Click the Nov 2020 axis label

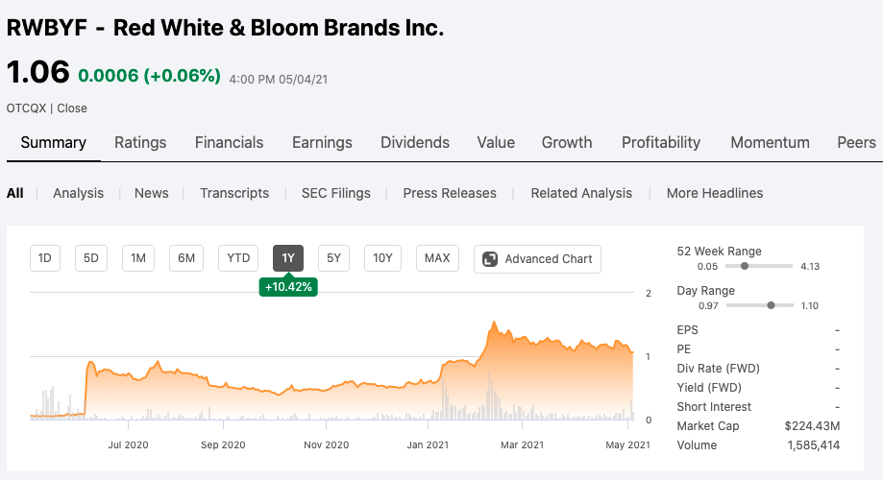(x=326, y=445)
